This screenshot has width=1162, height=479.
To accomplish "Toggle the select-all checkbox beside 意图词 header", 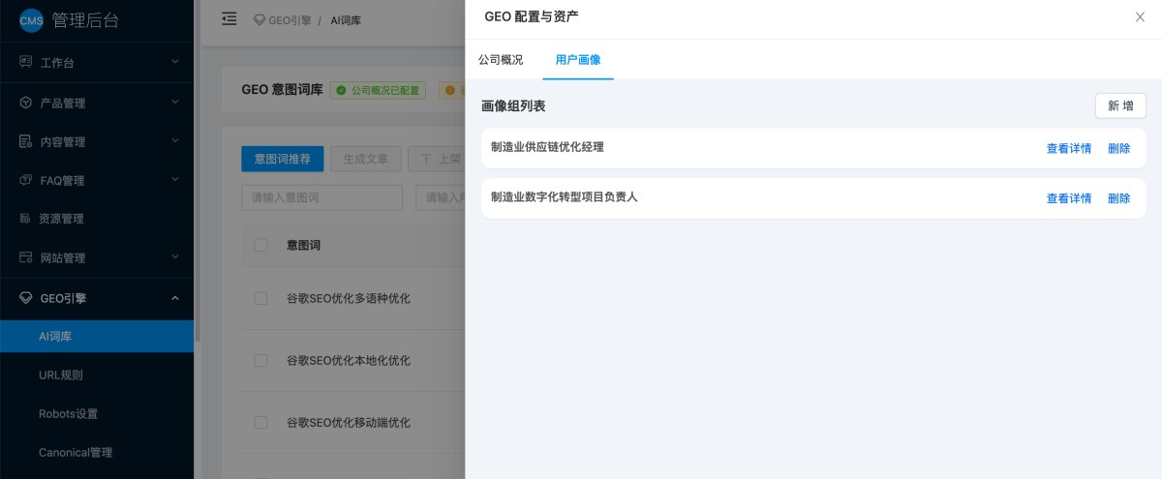I will coord(260,246).
